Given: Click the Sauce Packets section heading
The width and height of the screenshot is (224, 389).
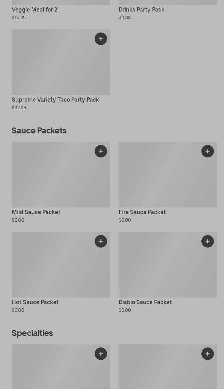Looking at the screenshot, I should pos(39,131).
